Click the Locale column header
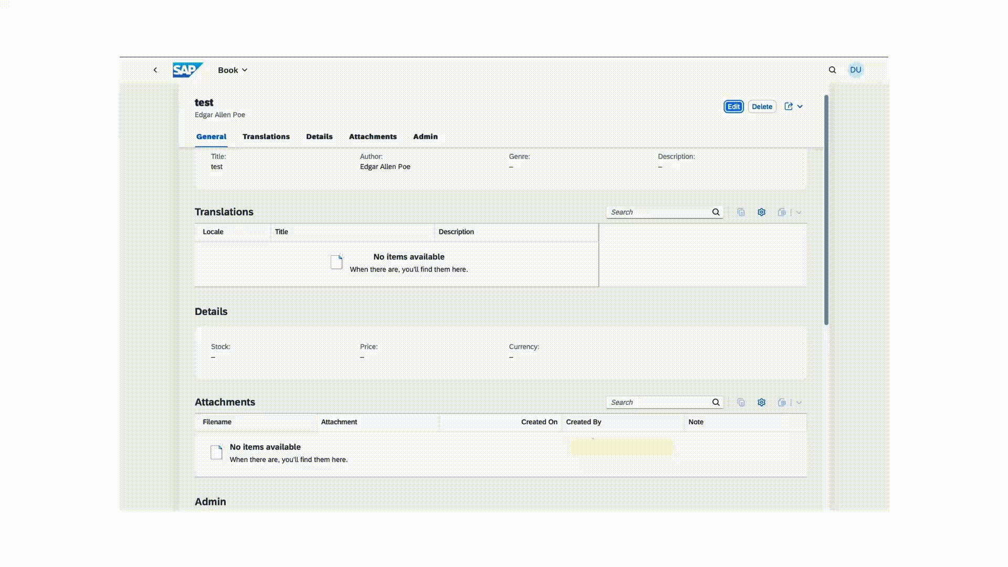The width and height of the screenshot is (1008, 567). tap(233, 232)
